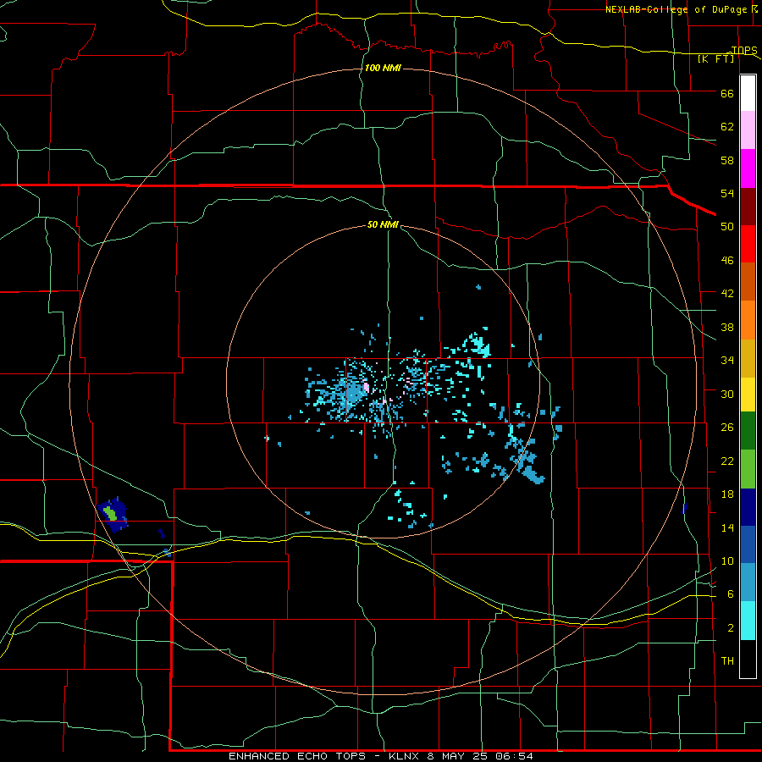Click the "8 MAY 25" date text
This screenshot has width=762, height=762.
point(459,756)
